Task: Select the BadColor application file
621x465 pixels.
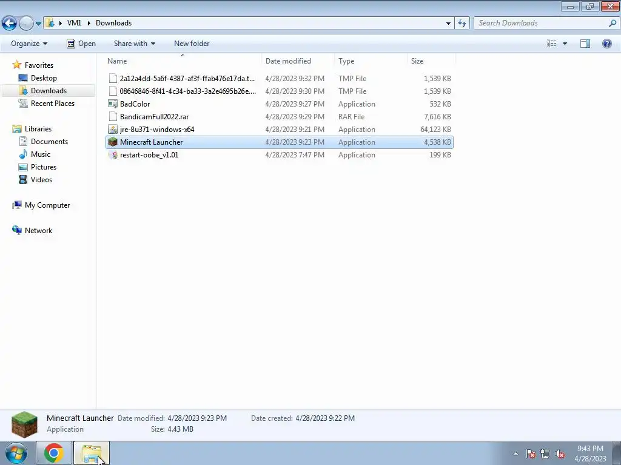Action: [135, 104]
